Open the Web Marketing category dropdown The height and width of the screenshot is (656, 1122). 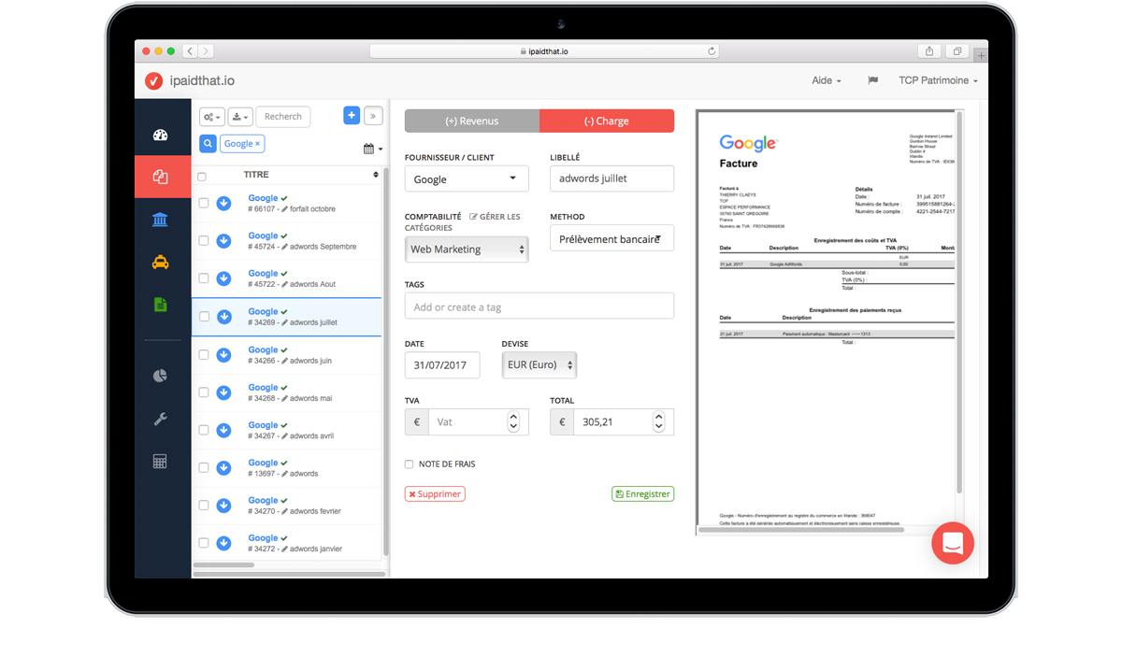click(467, 250)
